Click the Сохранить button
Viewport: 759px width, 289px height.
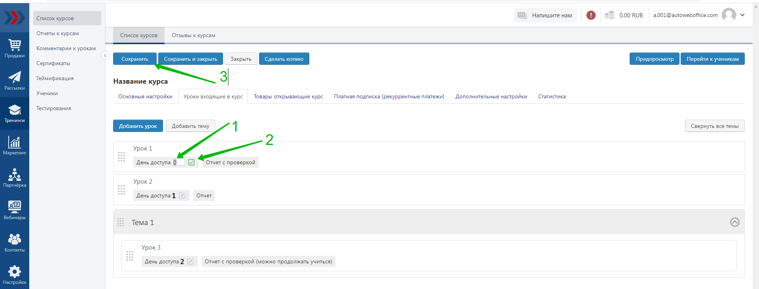pyautogui.click(x=134, y=59)
